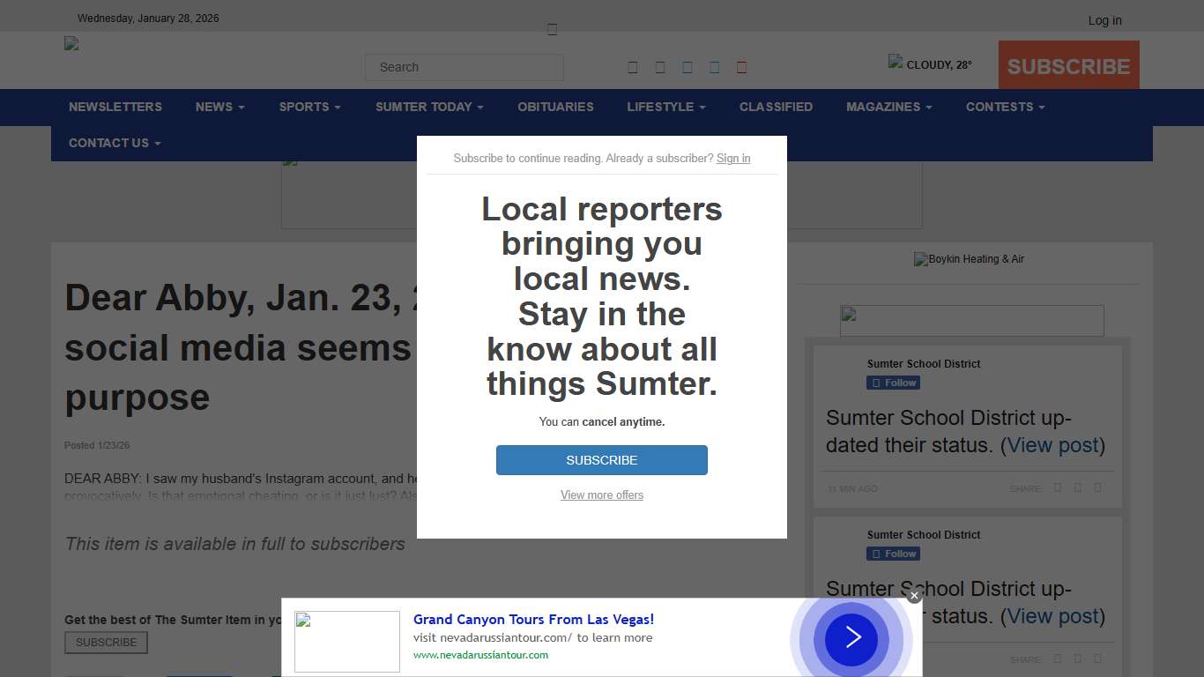Close the Grand Canyon banner ad
Image resolution: width=1204 pixels, height=677 pixels.
(914, 596)
